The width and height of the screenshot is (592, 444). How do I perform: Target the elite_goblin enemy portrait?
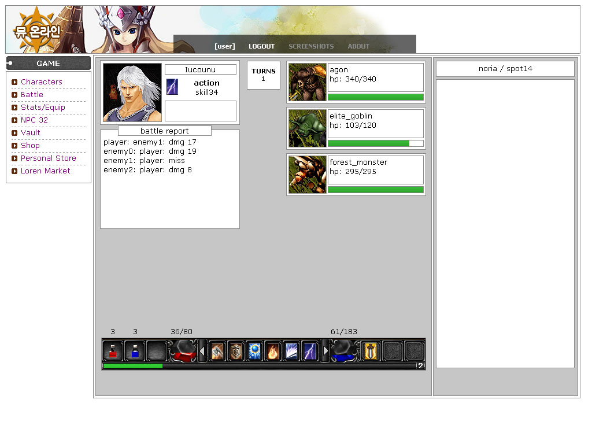coord(308,128)
